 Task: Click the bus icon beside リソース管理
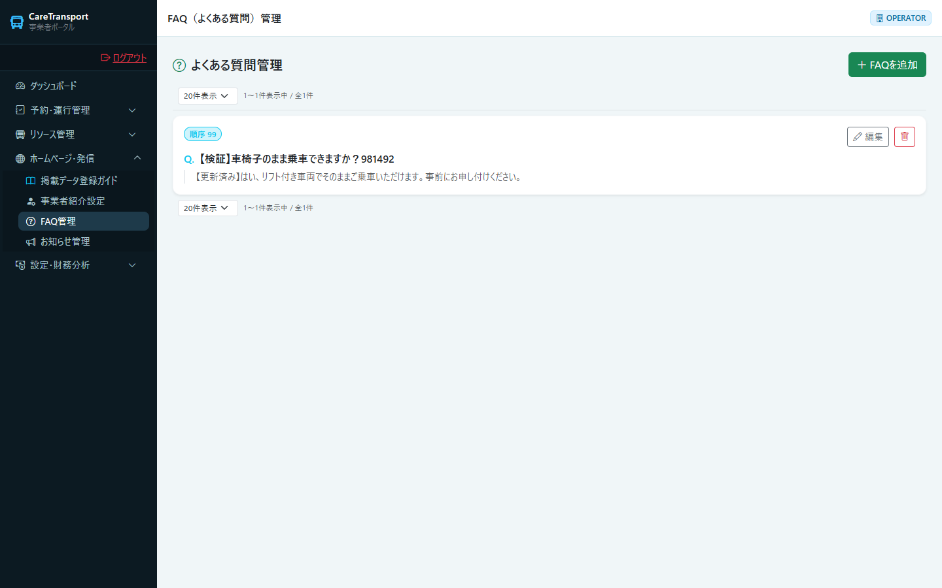[x=20, y=134]
